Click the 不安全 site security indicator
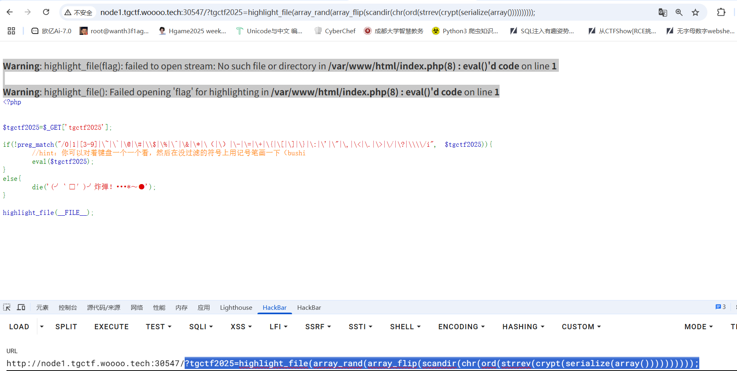This screenshot has height=371, width=737. [79, 13]
